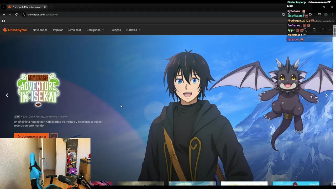Click the page vertical scrollbar thumb

click(334, 31)
